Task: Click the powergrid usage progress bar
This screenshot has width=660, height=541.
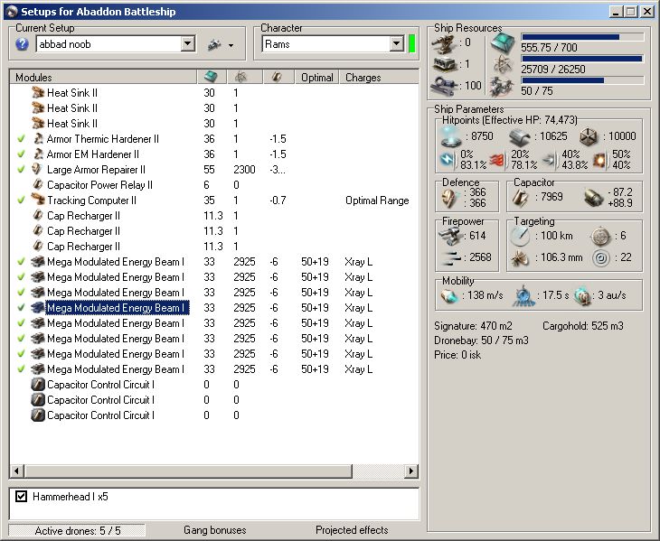Action: (582, 59)
